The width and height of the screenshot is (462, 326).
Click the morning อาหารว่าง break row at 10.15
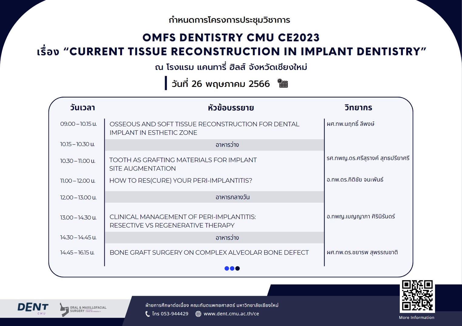(214, 145)
